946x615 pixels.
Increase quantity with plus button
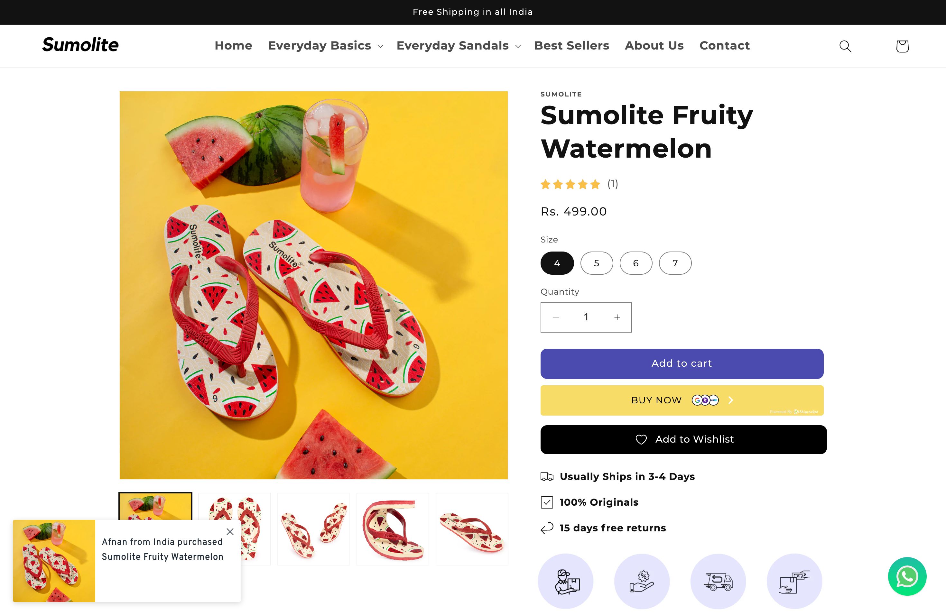pos(617,317)
